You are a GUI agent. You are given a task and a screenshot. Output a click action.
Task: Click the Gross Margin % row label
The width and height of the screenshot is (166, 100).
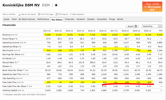(x=10, y=39)
